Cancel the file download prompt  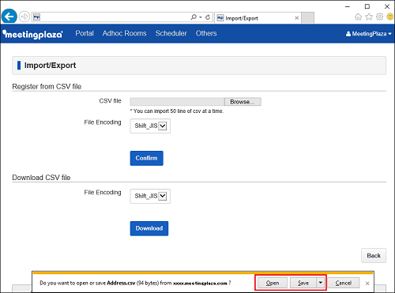tap(344, 283)
